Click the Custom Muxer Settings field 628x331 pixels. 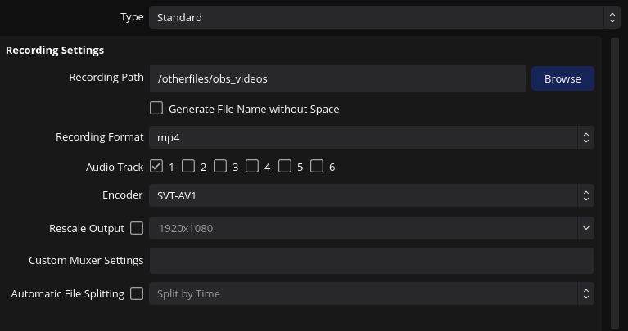(x=371, y=261)
